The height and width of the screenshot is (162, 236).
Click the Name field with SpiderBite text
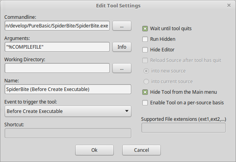(68, 89)
